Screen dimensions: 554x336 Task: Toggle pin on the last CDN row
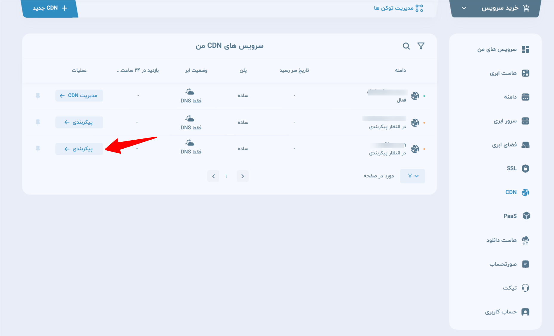38,149
